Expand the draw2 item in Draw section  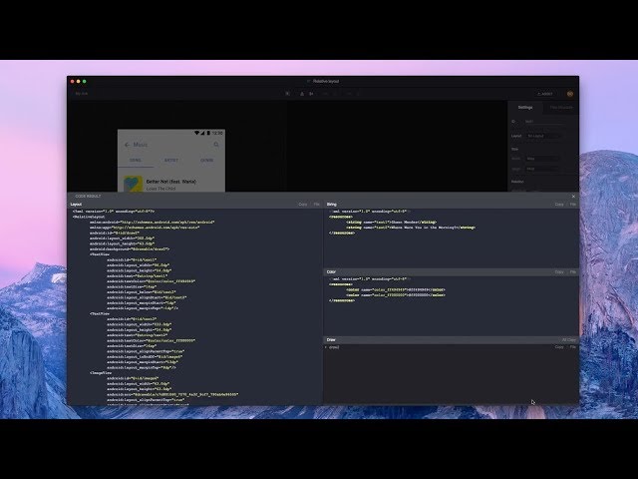click(x=329, y=347)
